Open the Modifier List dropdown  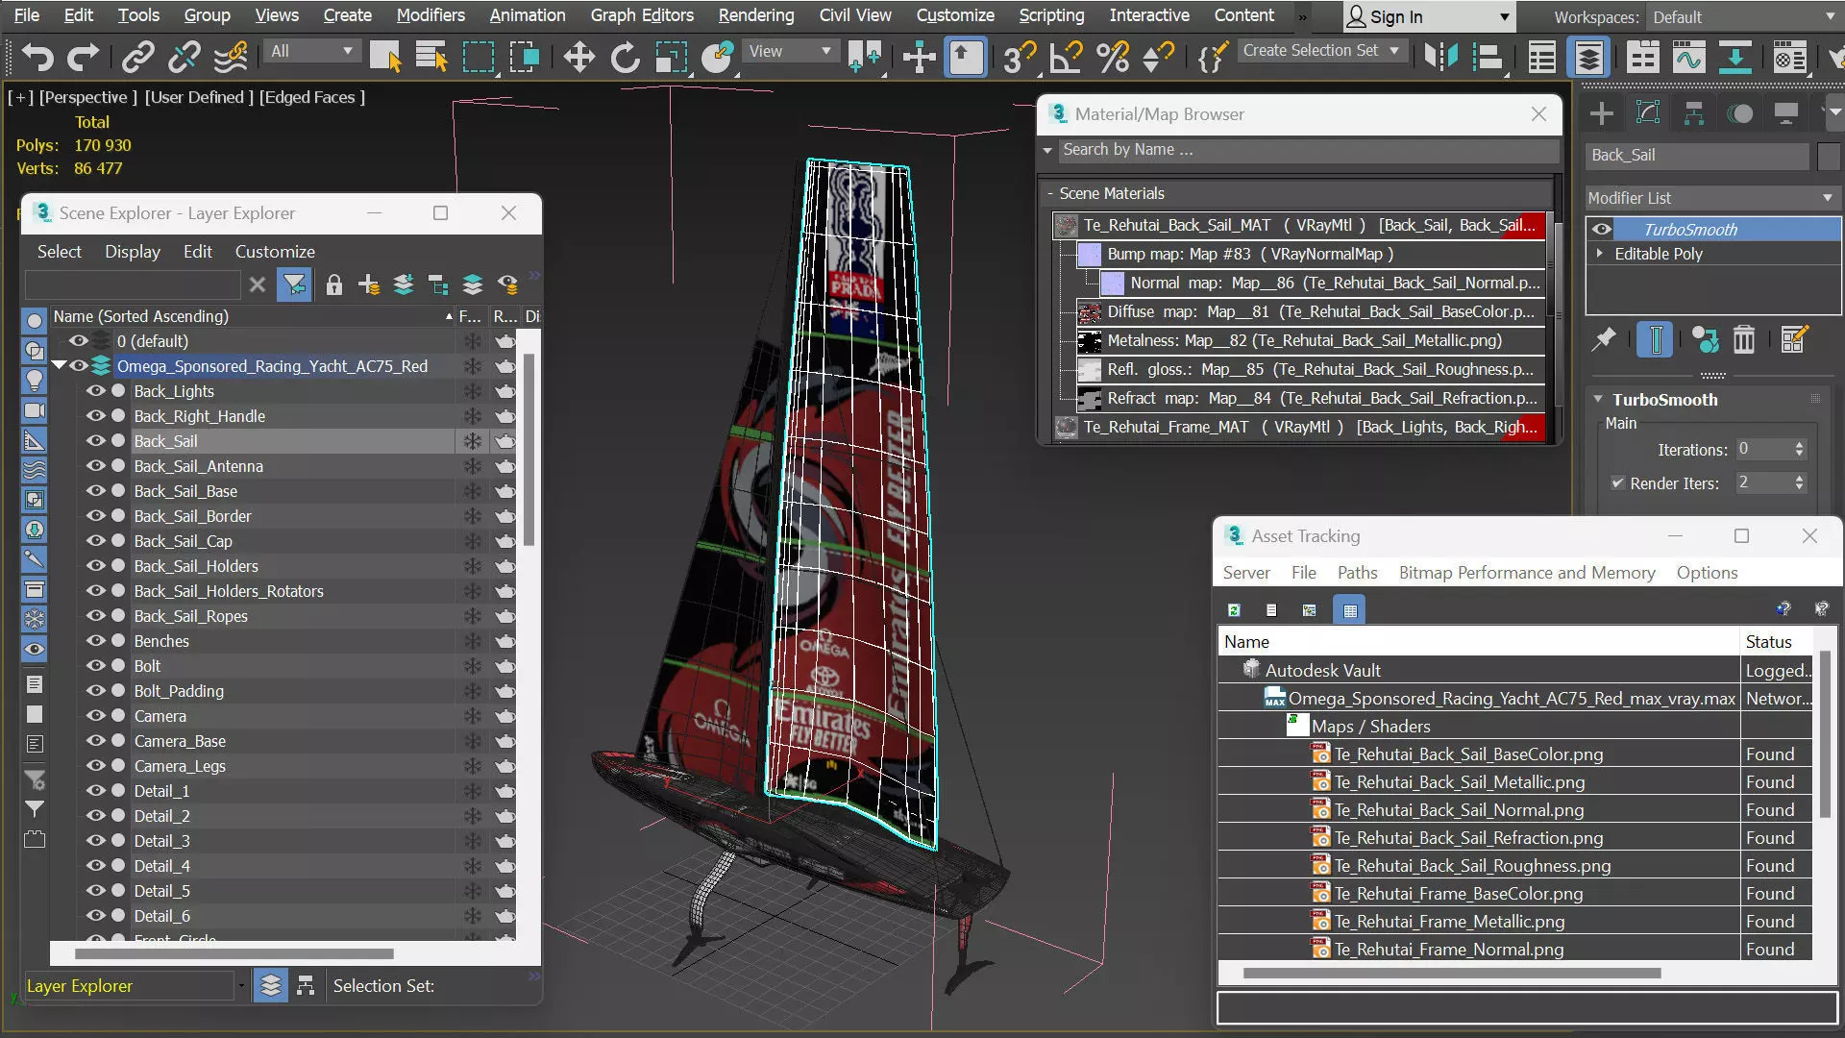coord(1711,198)
